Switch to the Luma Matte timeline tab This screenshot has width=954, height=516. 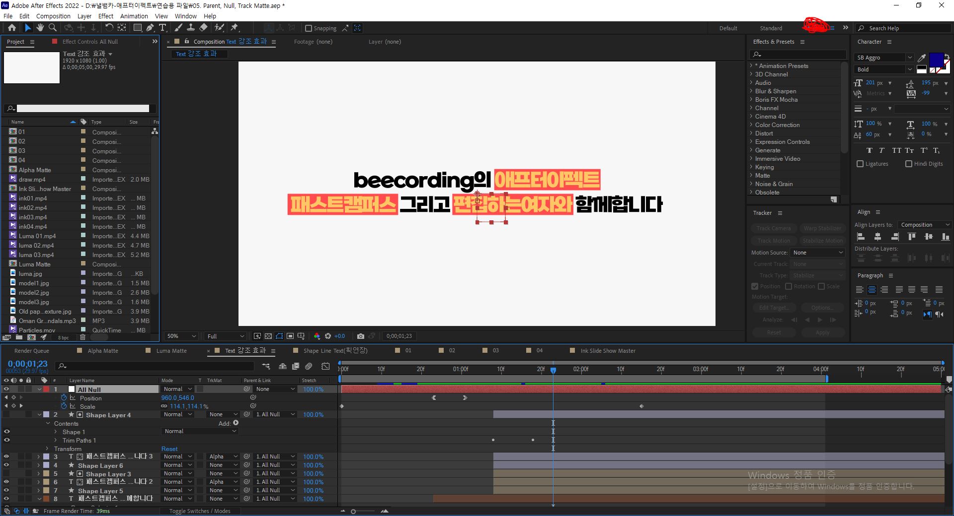coord(171,351)
